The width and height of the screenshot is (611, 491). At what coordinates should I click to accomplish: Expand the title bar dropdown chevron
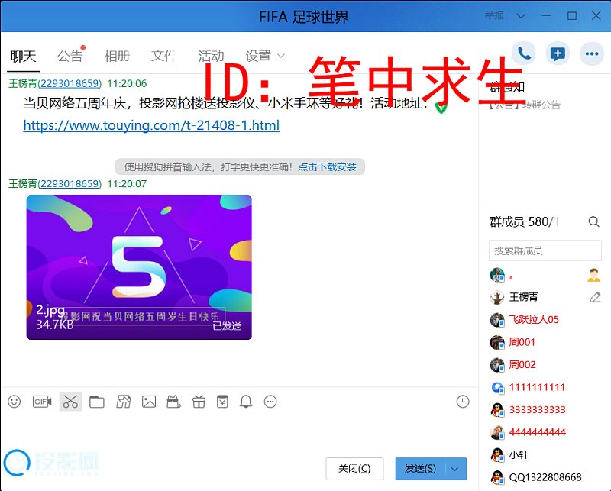coord(521,16)
